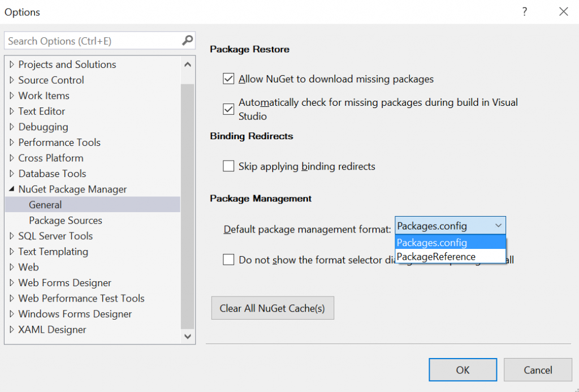Screen dimensions: 579x392
Task: Click the search magnifier icon
Action: 188,40
